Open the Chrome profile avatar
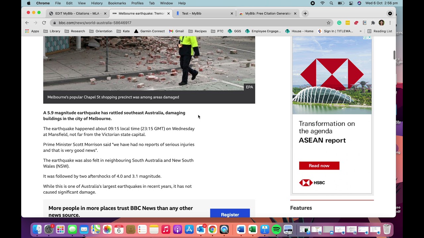Screen dimensions: 424x238 point(382,23)
